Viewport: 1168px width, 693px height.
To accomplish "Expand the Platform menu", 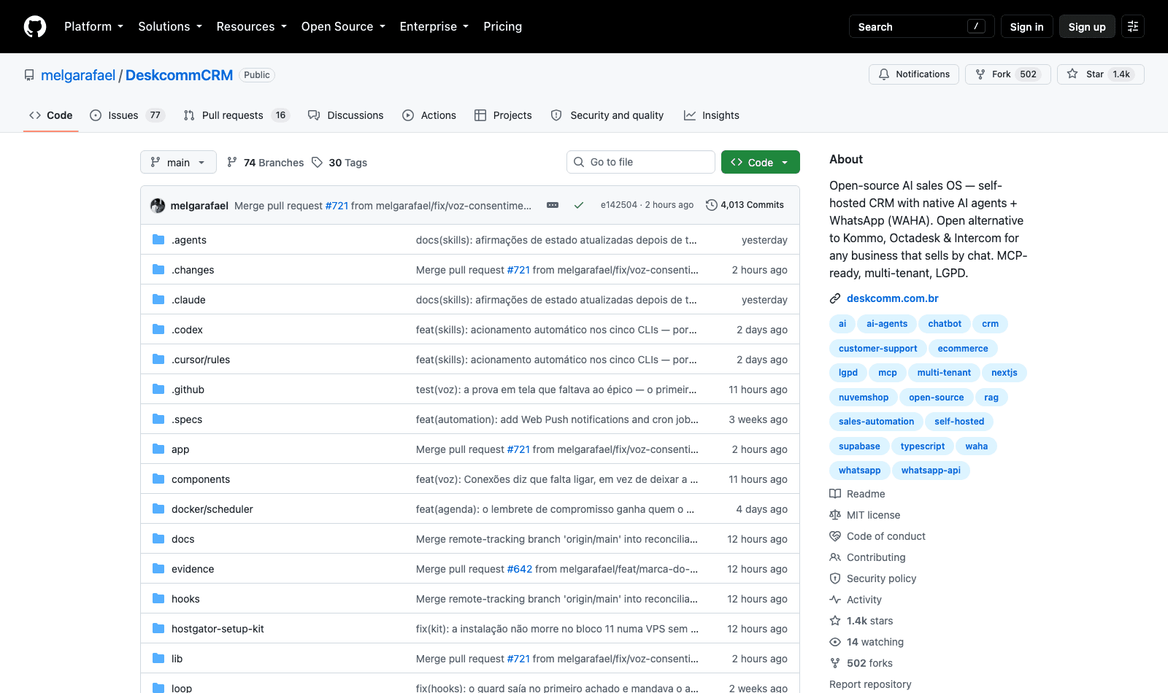I will [x=93, y=26].
